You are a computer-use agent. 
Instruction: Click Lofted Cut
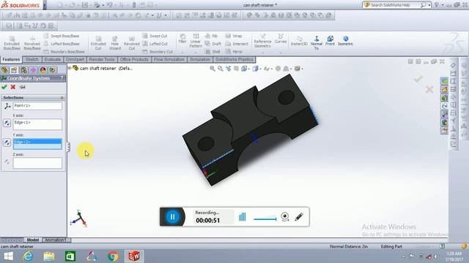pos(155,44)
